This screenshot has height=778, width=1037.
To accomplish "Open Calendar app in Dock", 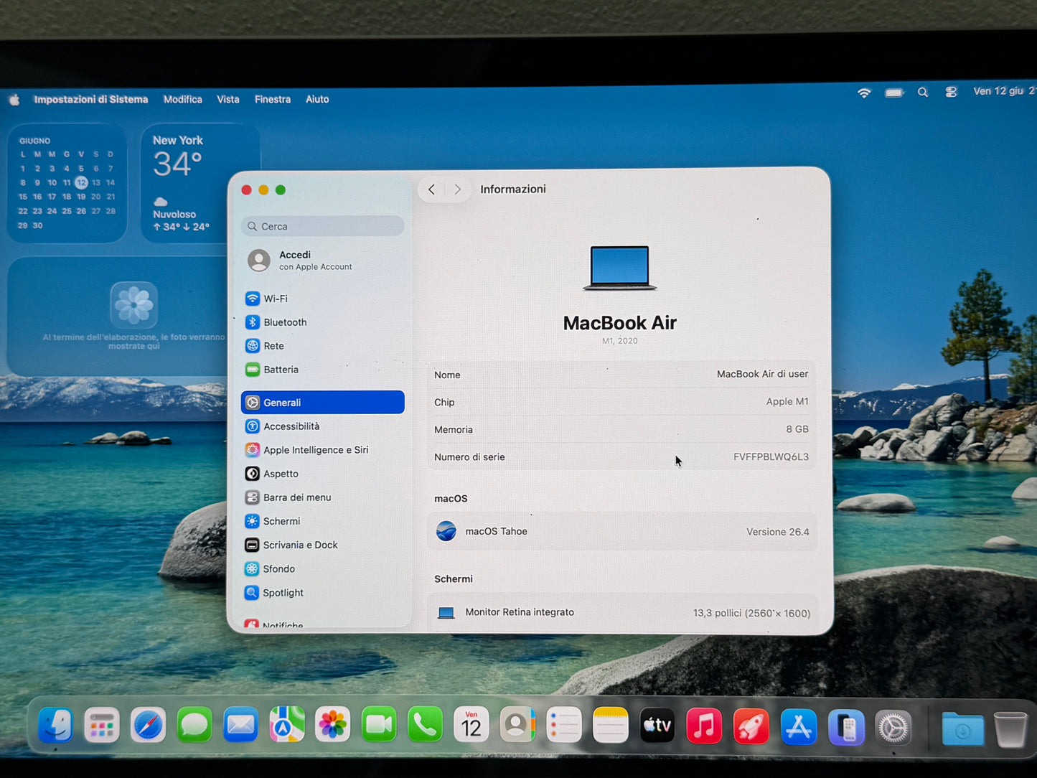I will (471, 726).
